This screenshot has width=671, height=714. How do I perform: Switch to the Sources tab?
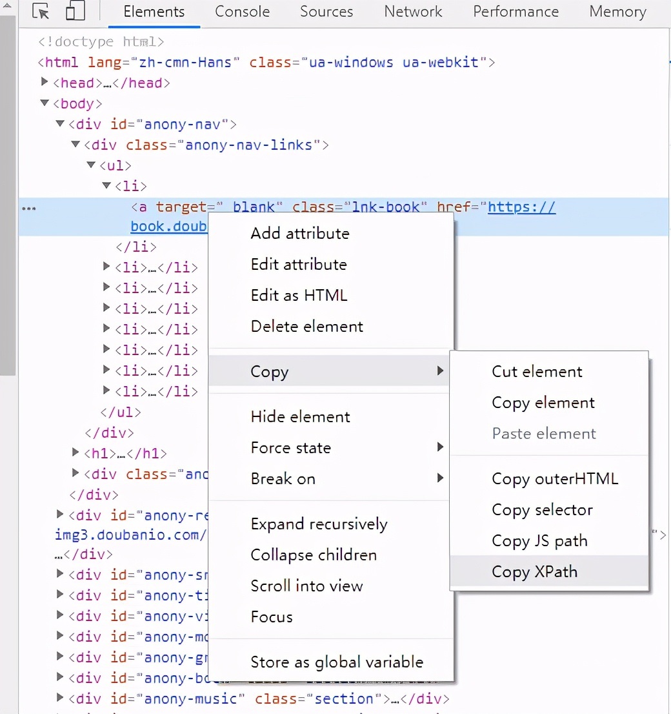(326, 12)
